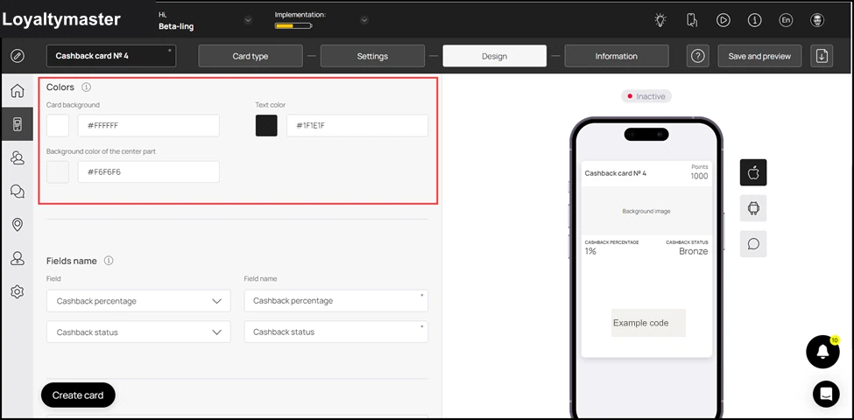Click the lightbulb tips icon
The image size is (854, 420).
pos(660,21)
